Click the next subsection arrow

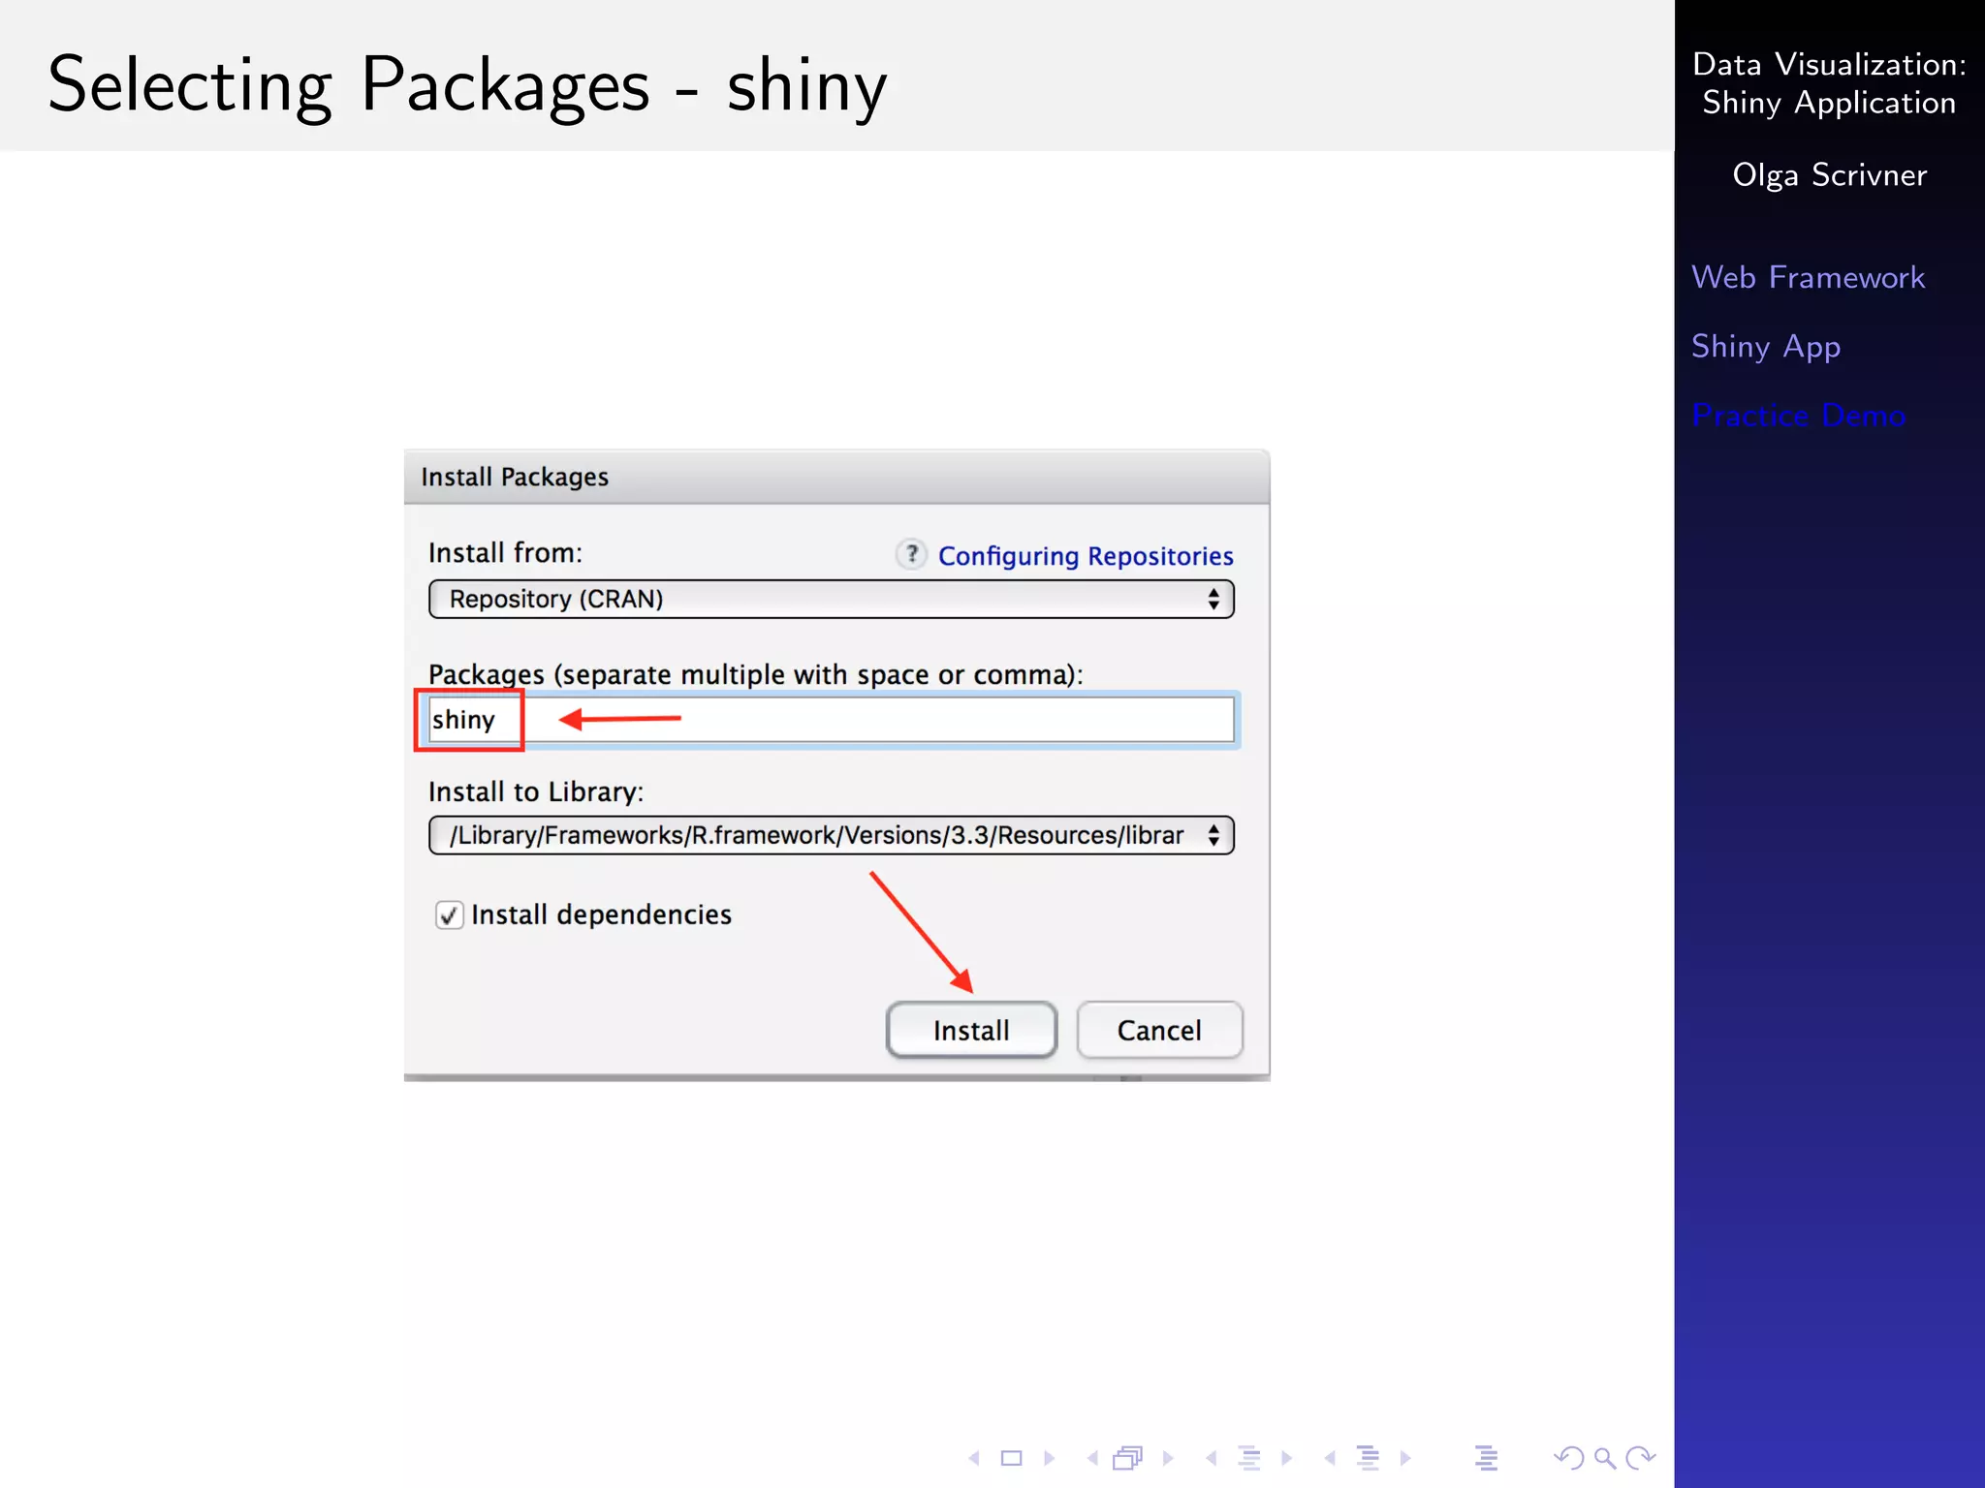point(1286,1458)
